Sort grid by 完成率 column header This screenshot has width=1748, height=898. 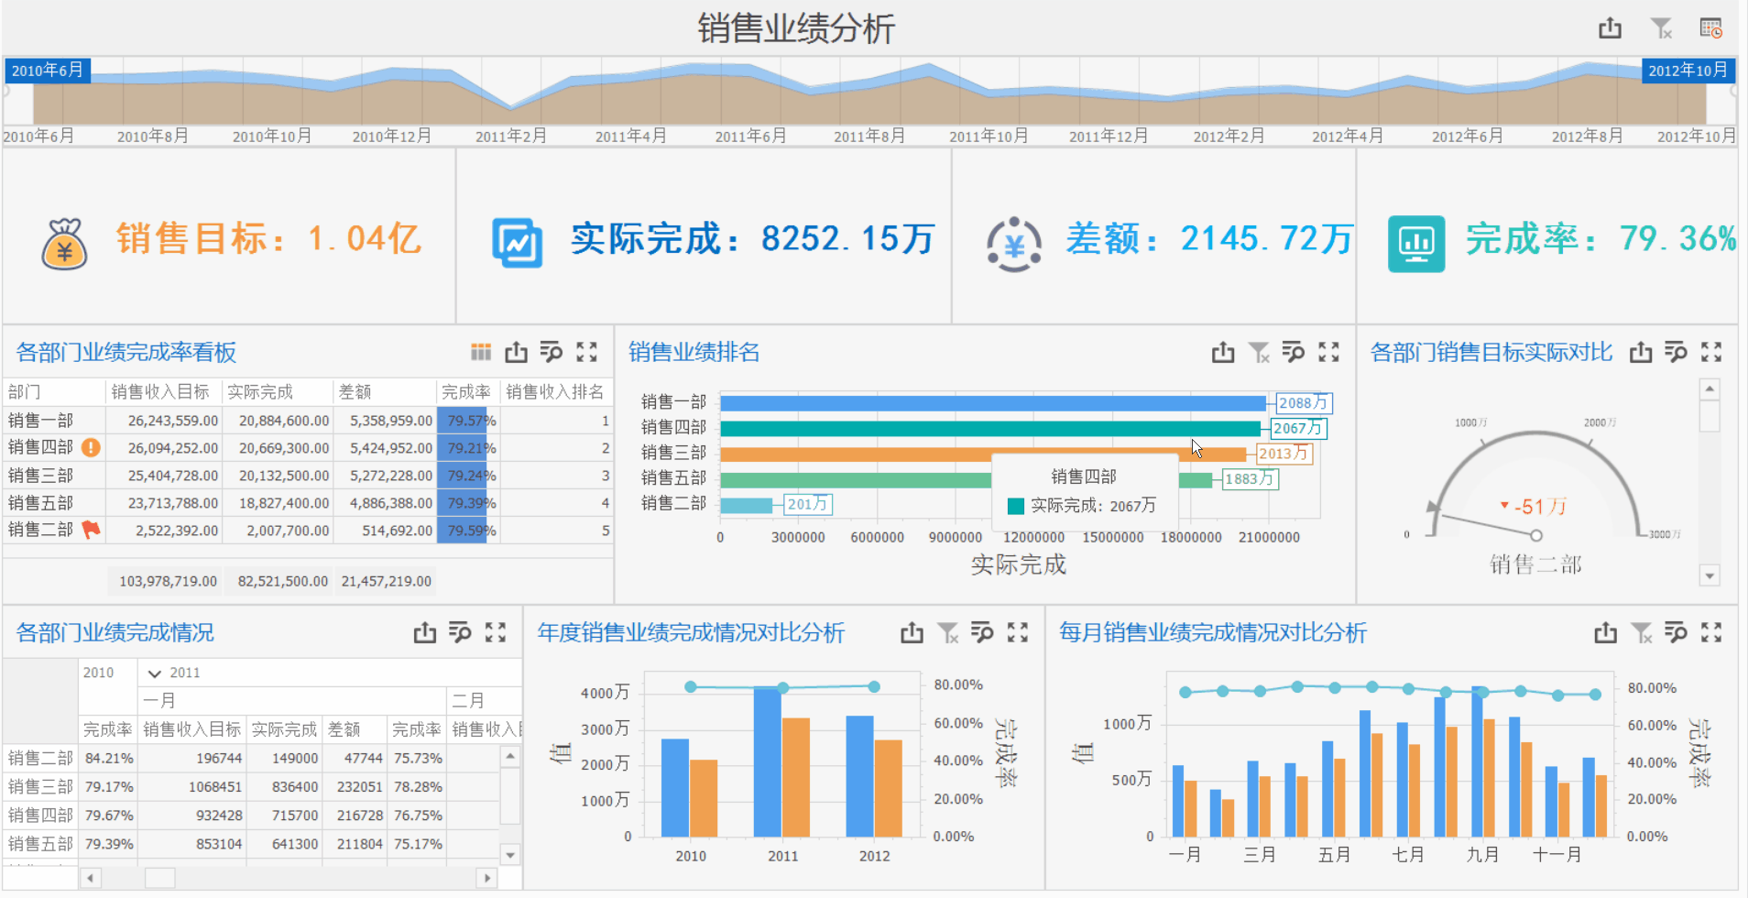click(465, 392)
